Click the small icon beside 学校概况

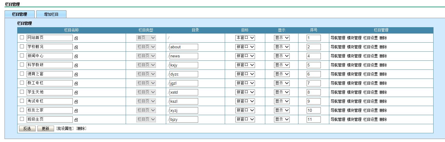(x=76, y=47)
